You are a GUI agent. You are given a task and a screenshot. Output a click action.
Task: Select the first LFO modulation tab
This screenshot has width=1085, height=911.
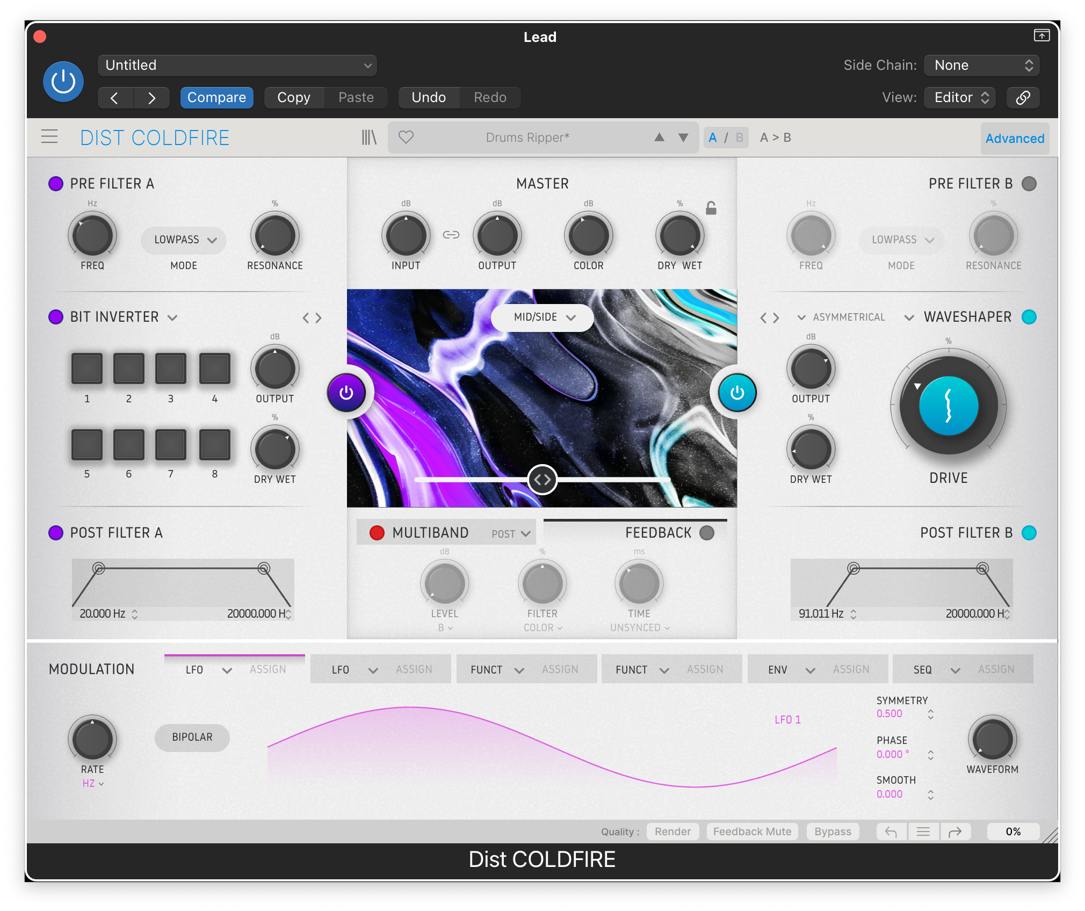(x=235, y=669)
